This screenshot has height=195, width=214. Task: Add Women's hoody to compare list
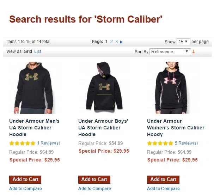[x=163, y=189]
